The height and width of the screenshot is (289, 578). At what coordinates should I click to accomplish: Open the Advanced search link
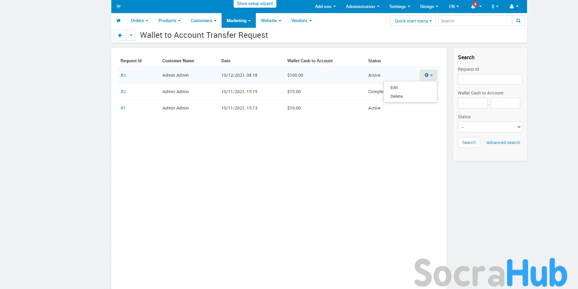tap(503, 142)
